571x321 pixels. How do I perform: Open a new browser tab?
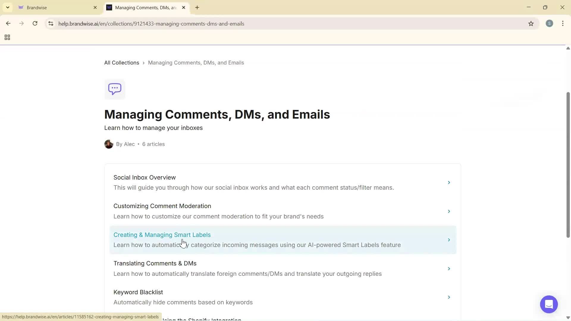(x=197, y=7)
